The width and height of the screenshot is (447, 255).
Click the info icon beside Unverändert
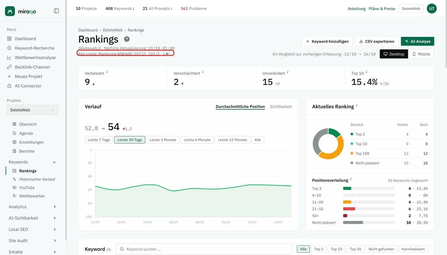click(288, 72)
